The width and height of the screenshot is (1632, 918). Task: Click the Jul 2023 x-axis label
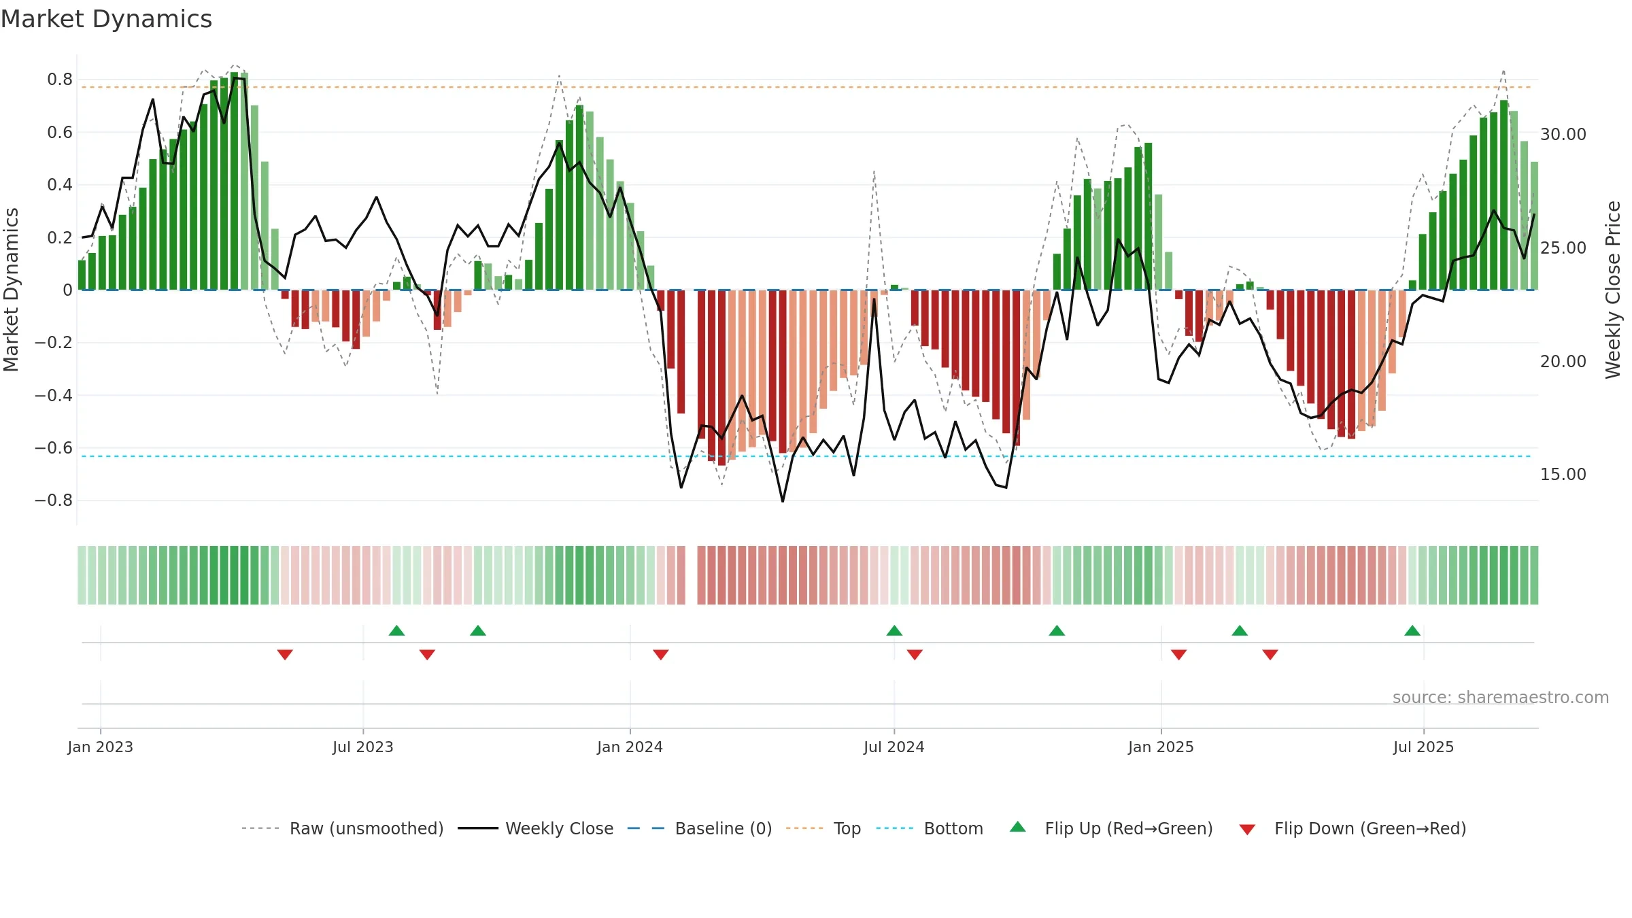pyautogui.click(x=363, y=747)
